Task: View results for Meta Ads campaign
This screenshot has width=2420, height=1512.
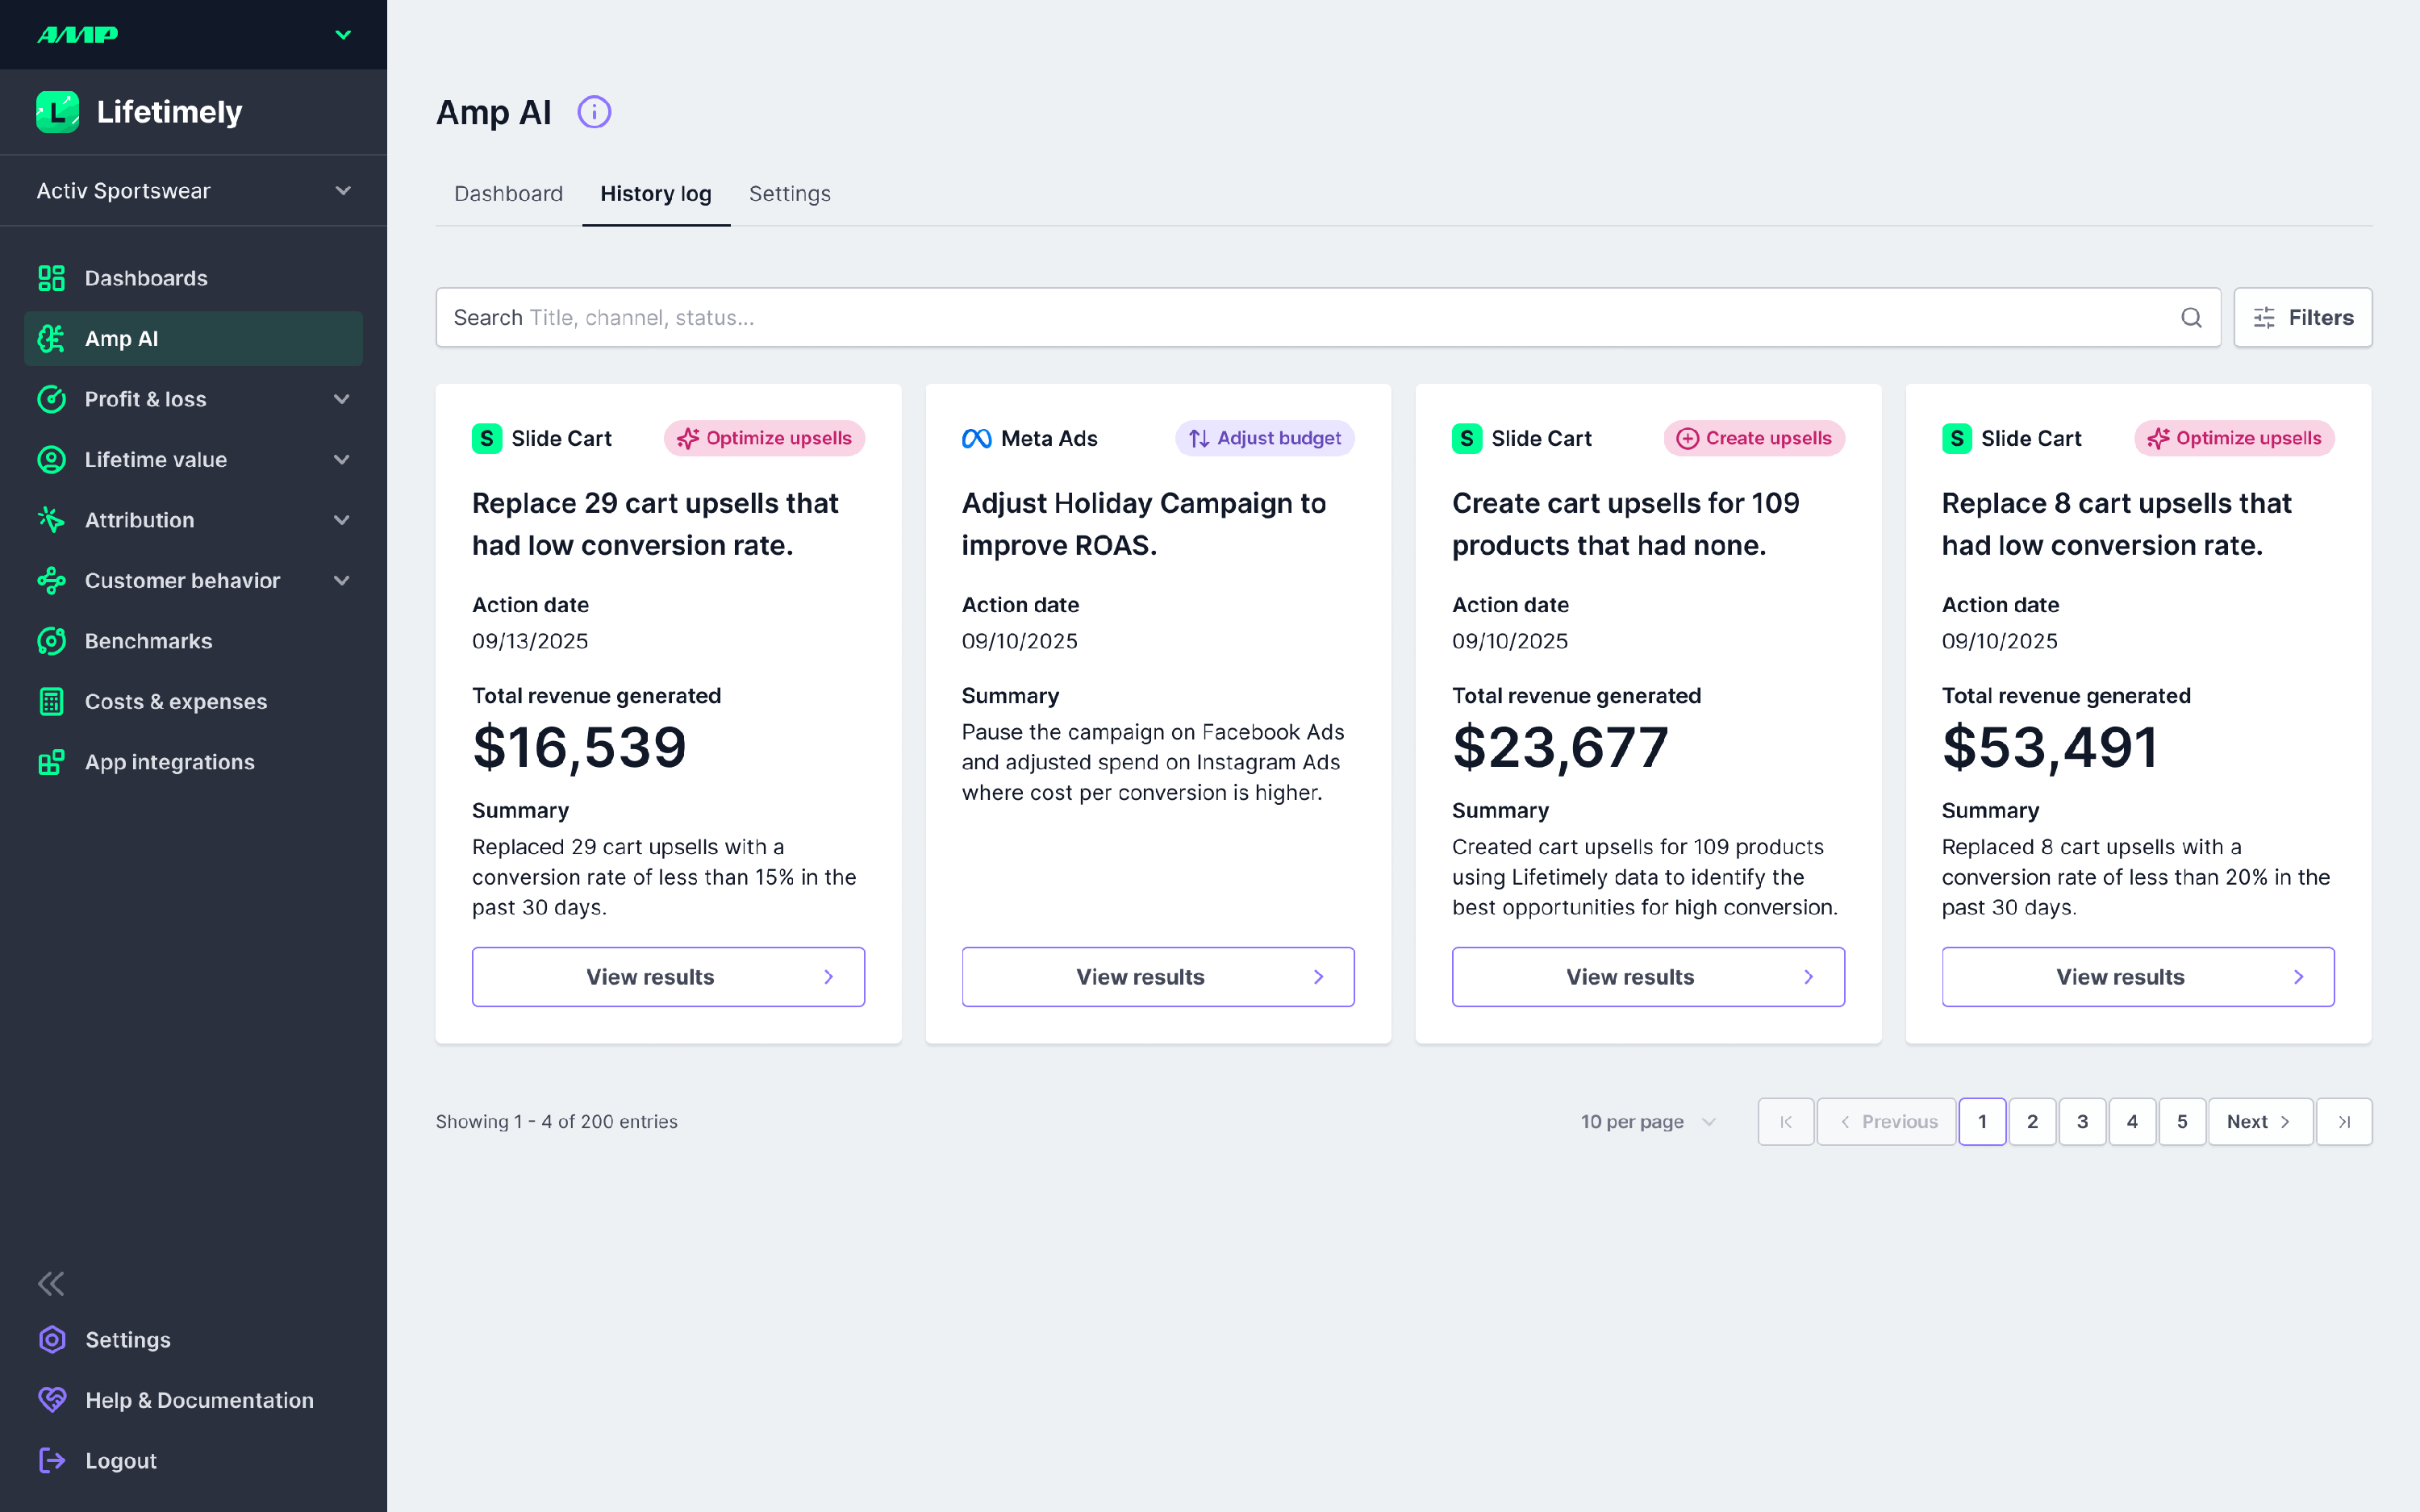Action: pos(1157,977)
